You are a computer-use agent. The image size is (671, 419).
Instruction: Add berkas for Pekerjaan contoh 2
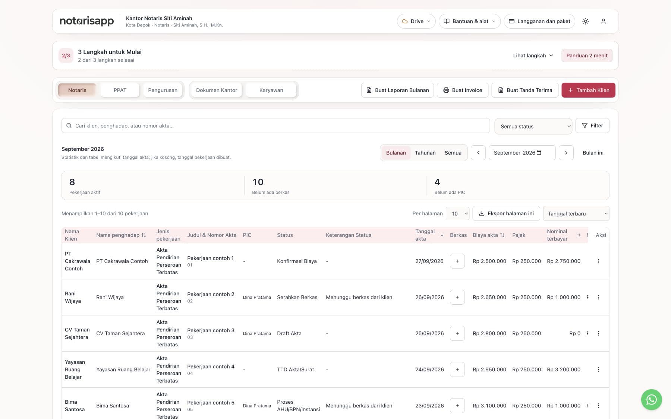coord(457,297)
